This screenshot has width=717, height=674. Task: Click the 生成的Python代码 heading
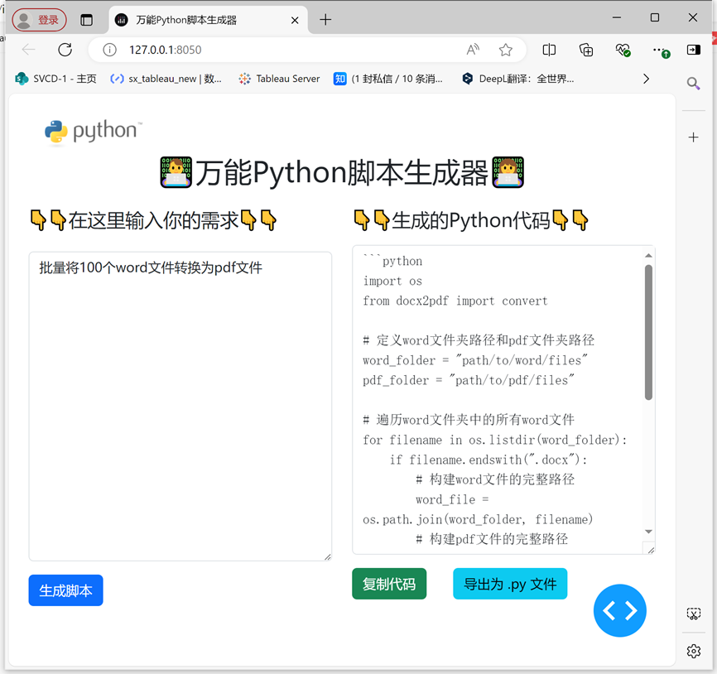pyautogui.click(x=471, y=220)
